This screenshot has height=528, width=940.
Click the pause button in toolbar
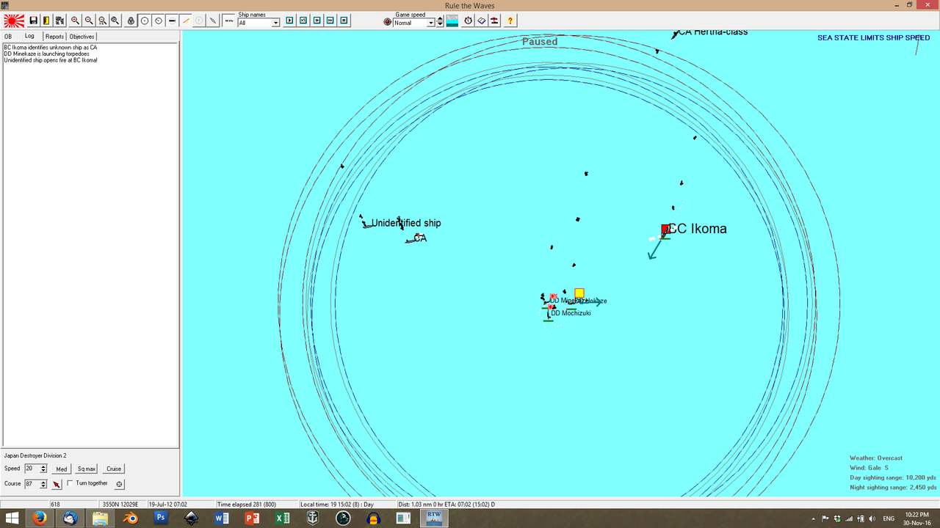[x=344, y=21]
